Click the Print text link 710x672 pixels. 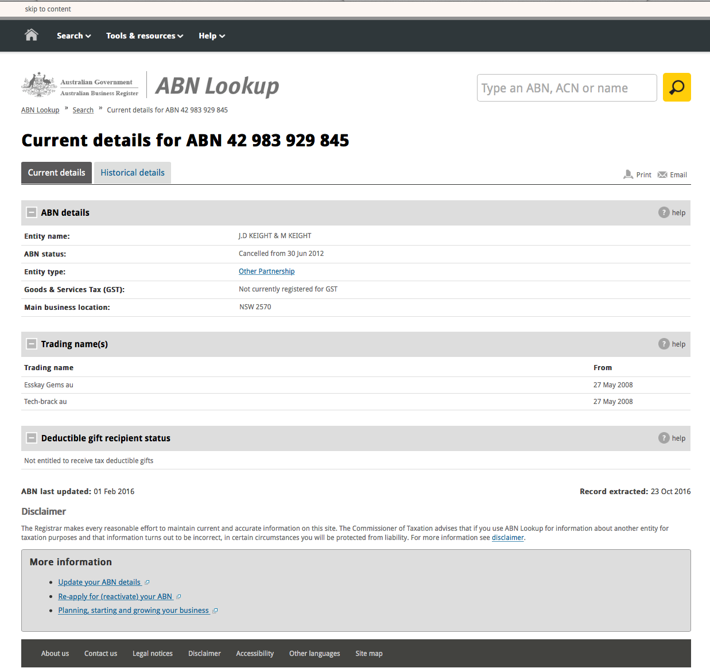click(x=644, y=175)
